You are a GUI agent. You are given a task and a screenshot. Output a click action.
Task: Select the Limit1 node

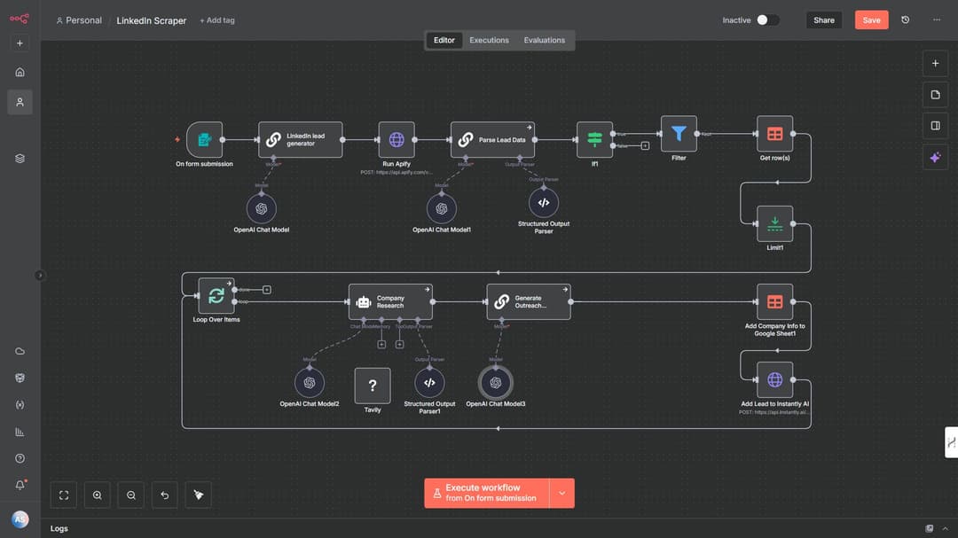tap(774, 223)
